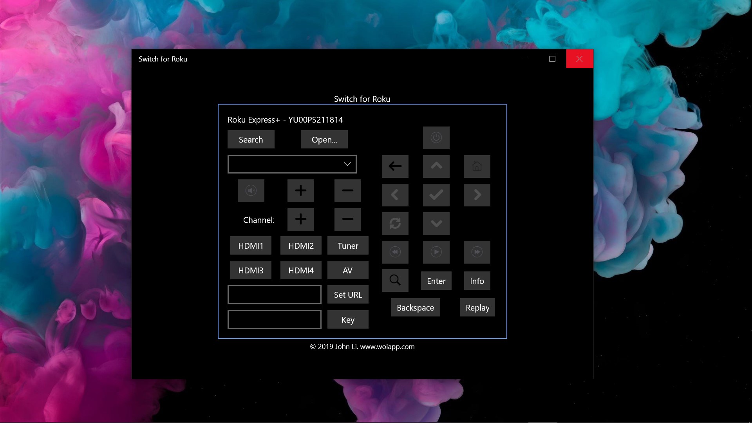
Task: Click the magnifying glass search icon
Action: point(395,280)
